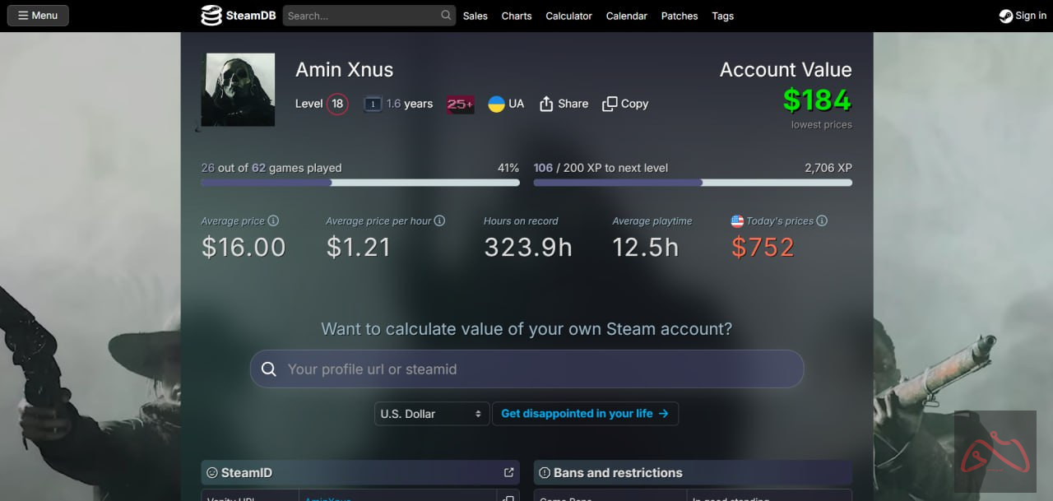Open the U.S. Dollar currency dropdown
This screenshot has height=501, width=1053.
pyautogui.click(x=431, y=414)
